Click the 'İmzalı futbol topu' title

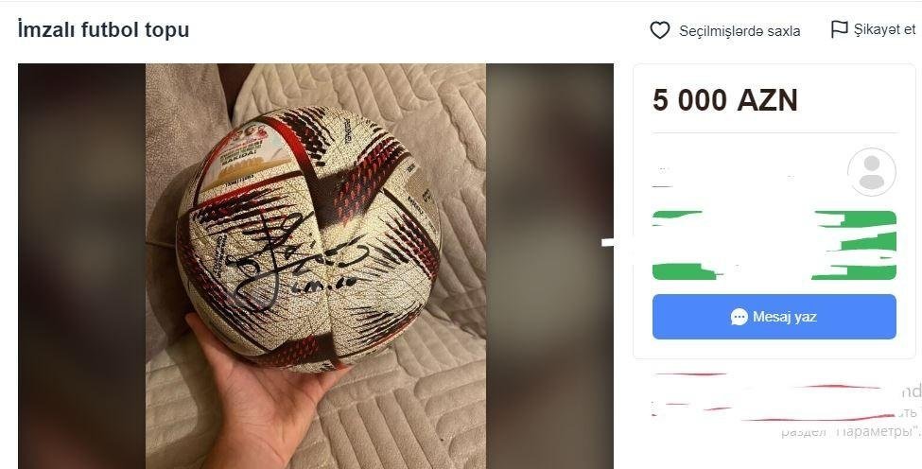pos(103,29)
